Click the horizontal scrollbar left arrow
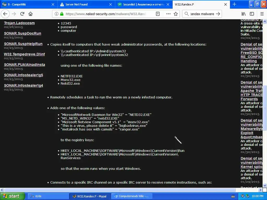 tap(2, 190)
